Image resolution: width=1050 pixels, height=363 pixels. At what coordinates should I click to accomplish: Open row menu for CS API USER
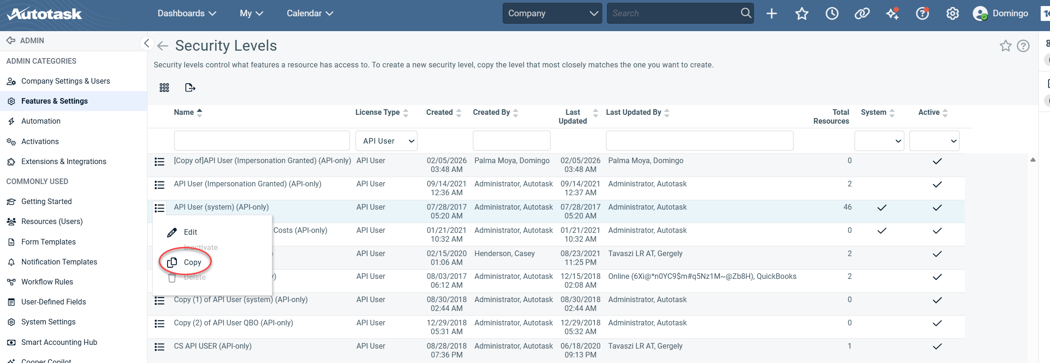(160, 347)
